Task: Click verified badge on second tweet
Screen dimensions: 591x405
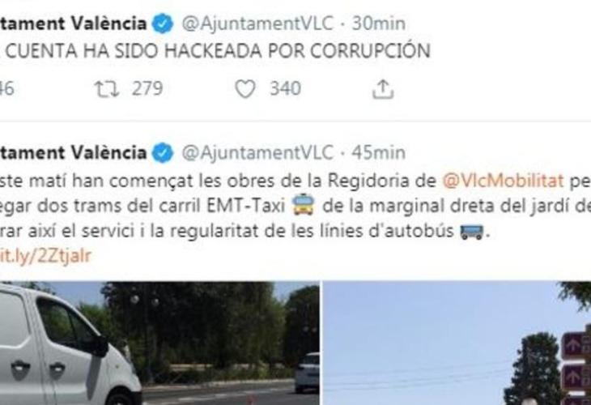Action: coord(163,153)
